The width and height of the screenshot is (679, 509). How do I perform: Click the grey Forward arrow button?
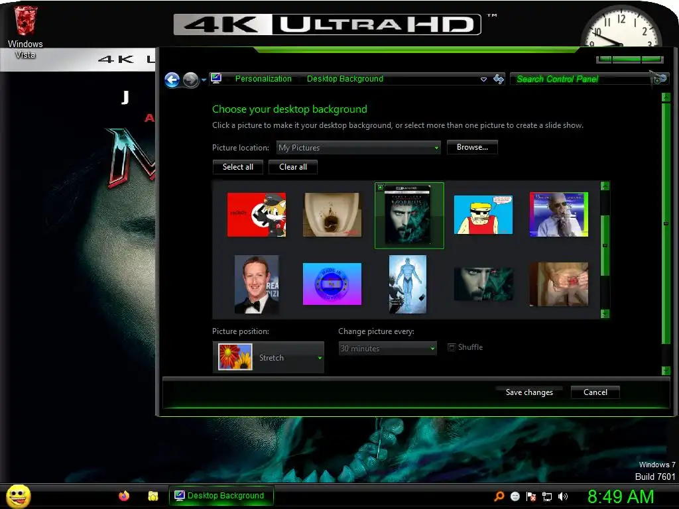190,80
